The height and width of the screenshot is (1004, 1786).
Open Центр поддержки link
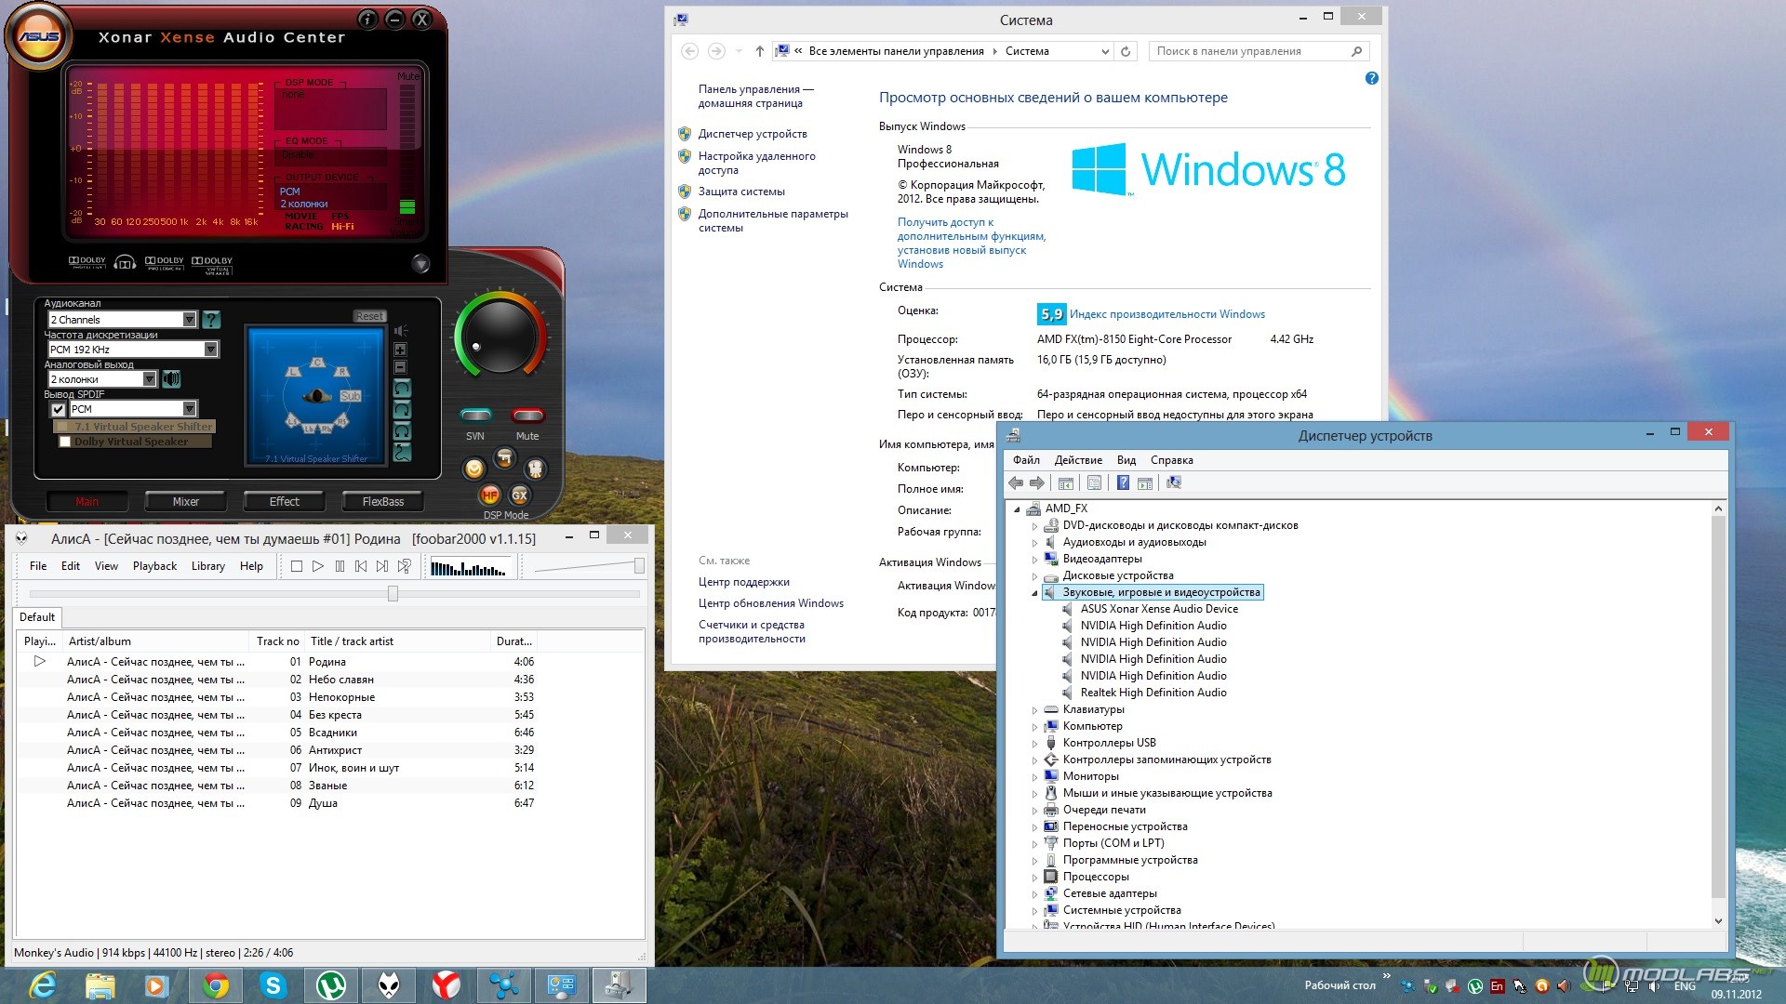744,582
